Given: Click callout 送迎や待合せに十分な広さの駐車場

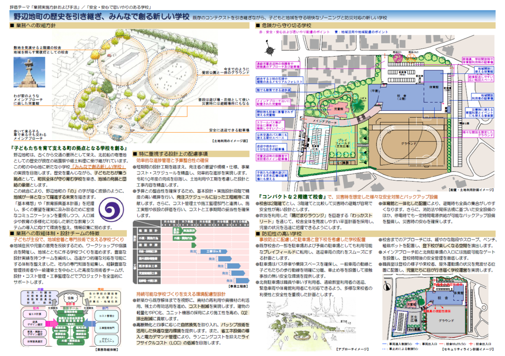Looking at the screenshot, I should point(270,148).
